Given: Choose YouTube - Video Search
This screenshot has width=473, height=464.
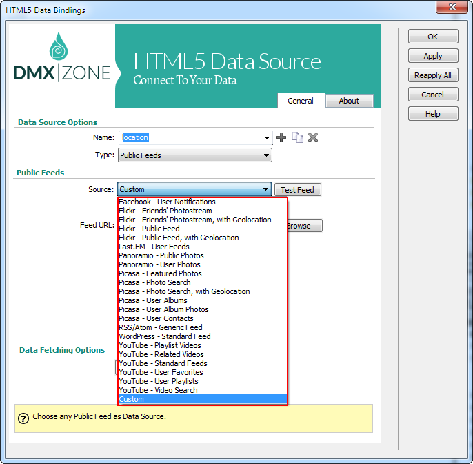Looking at the screenshot, I should point(203,390).
